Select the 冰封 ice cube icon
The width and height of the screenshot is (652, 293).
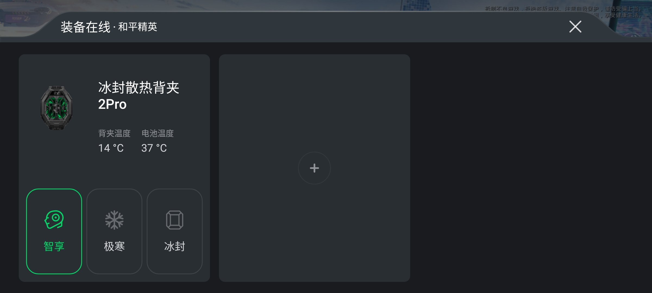click(x=175, y=220)
